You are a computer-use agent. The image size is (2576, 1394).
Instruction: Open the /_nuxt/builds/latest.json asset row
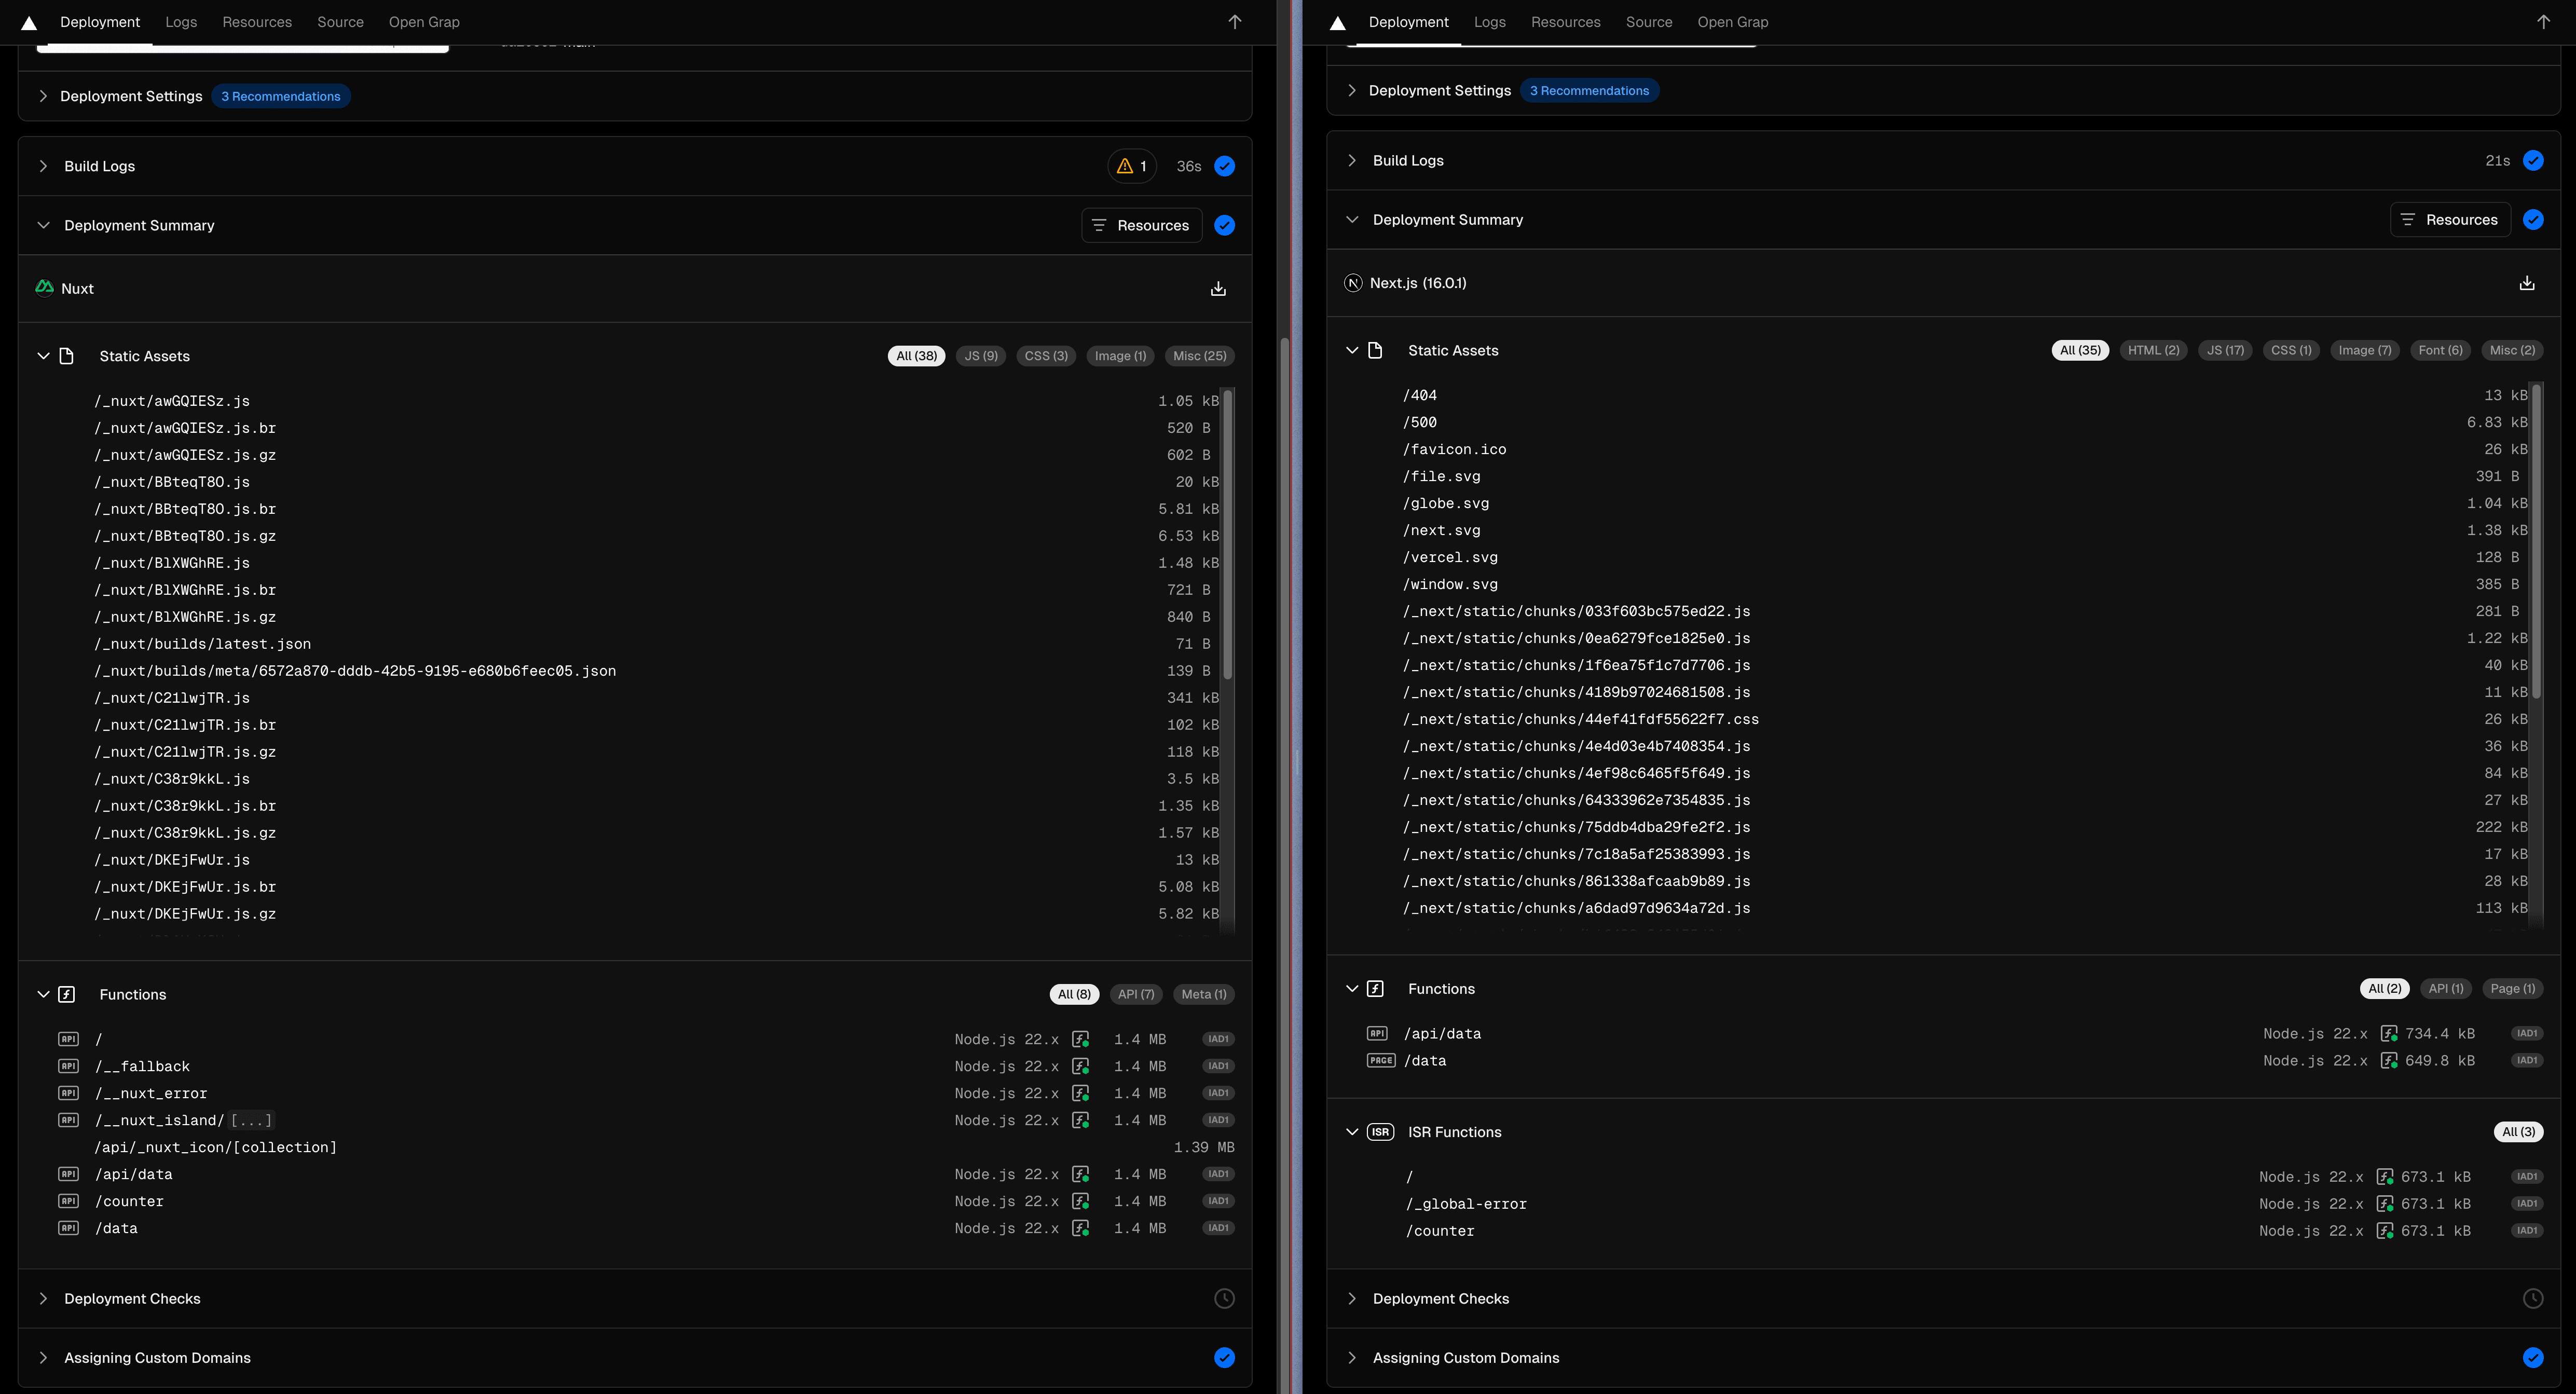click(x=202, y=644)
